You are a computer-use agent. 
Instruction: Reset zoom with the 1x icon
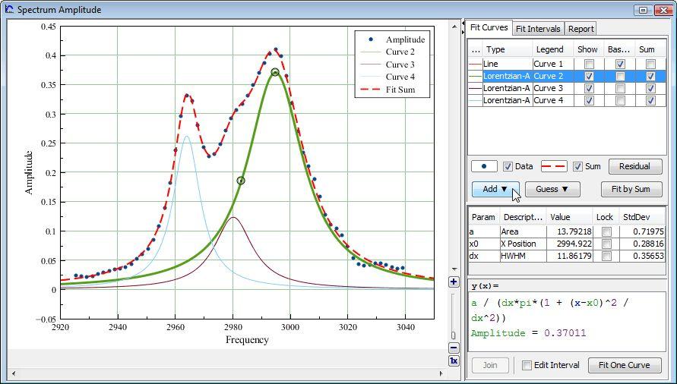point(454,360)
